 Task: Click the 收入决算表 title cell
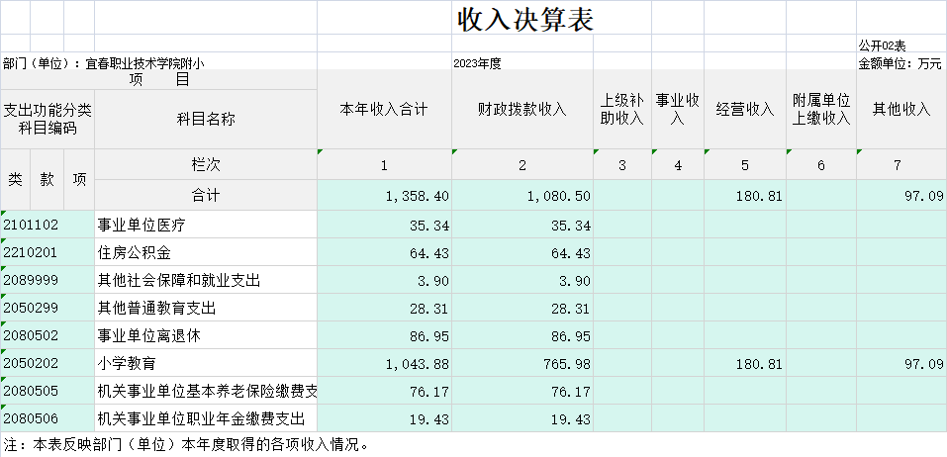tap(524, 19)
